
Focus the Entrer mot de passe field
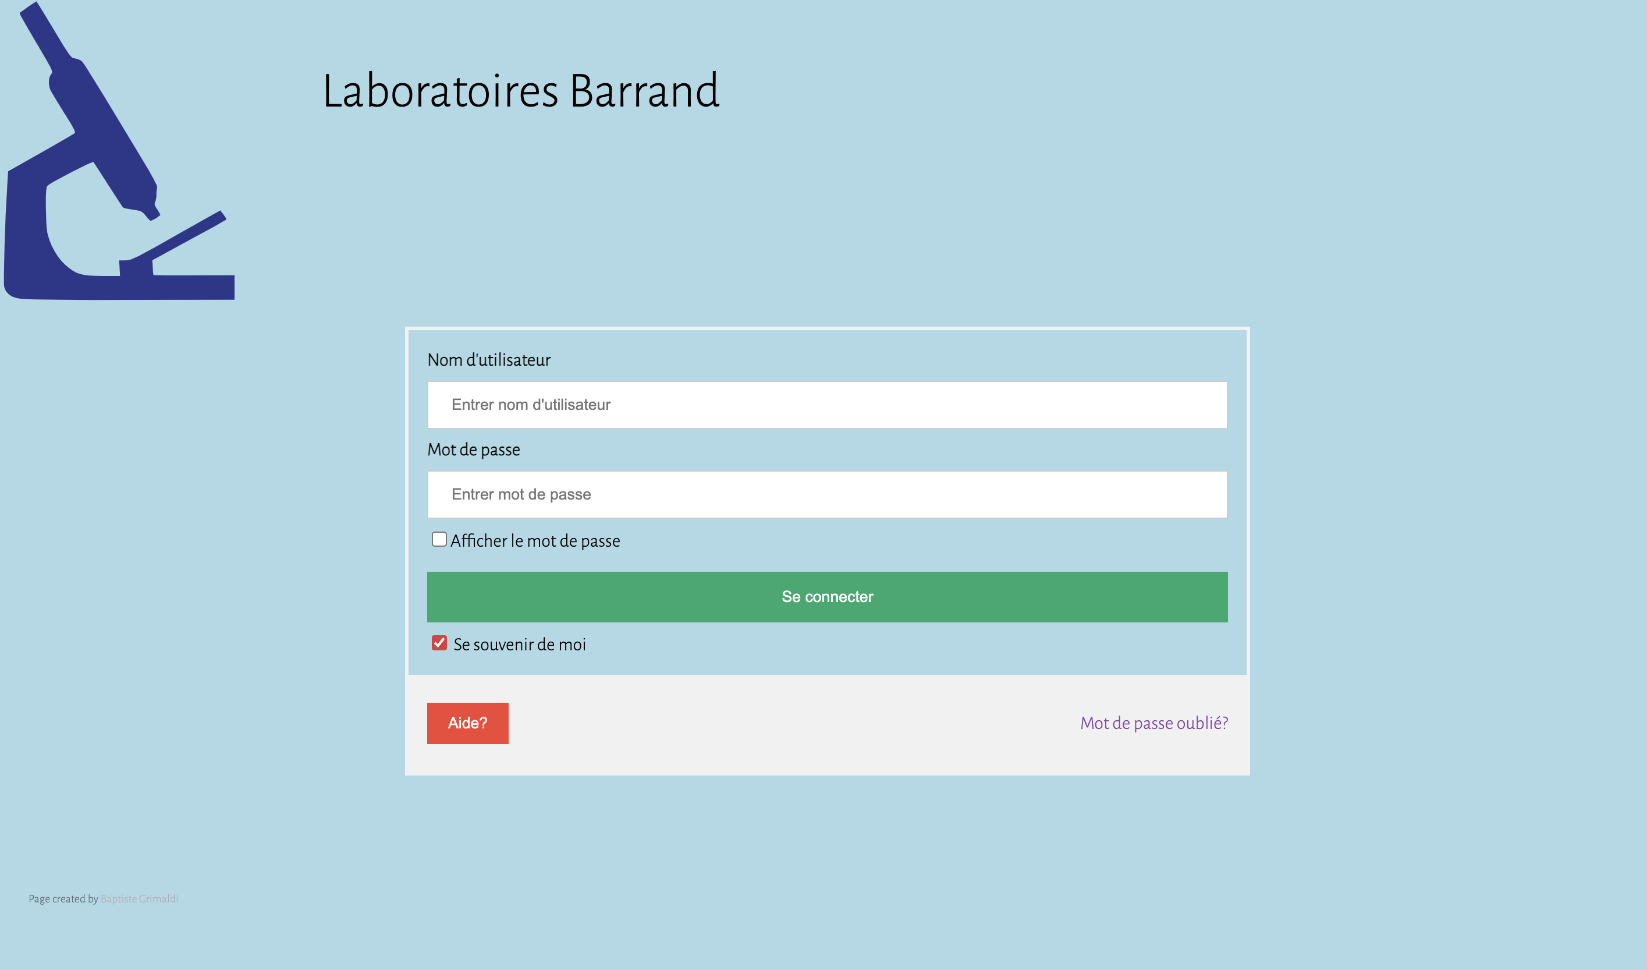pos(827,494)
